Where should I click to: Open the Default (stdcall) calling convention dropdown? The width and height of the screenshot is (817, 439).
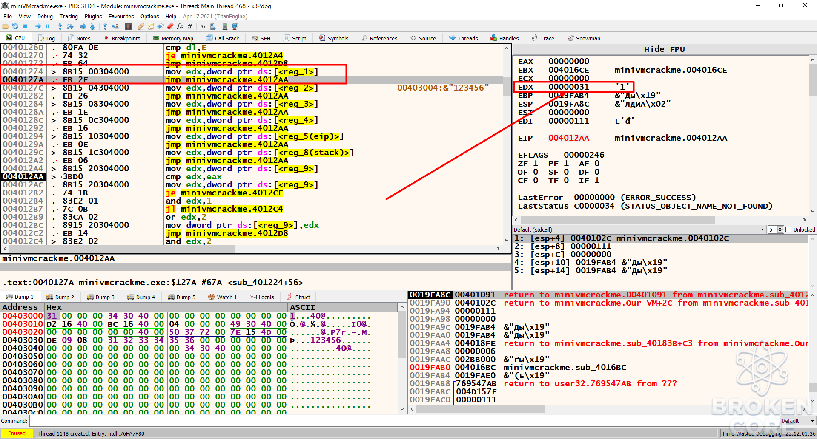639,229
